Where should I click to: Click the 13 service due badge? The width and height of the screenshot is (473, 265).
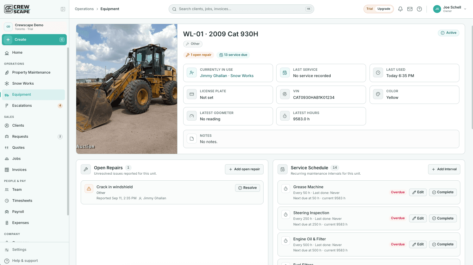[233, 55]
